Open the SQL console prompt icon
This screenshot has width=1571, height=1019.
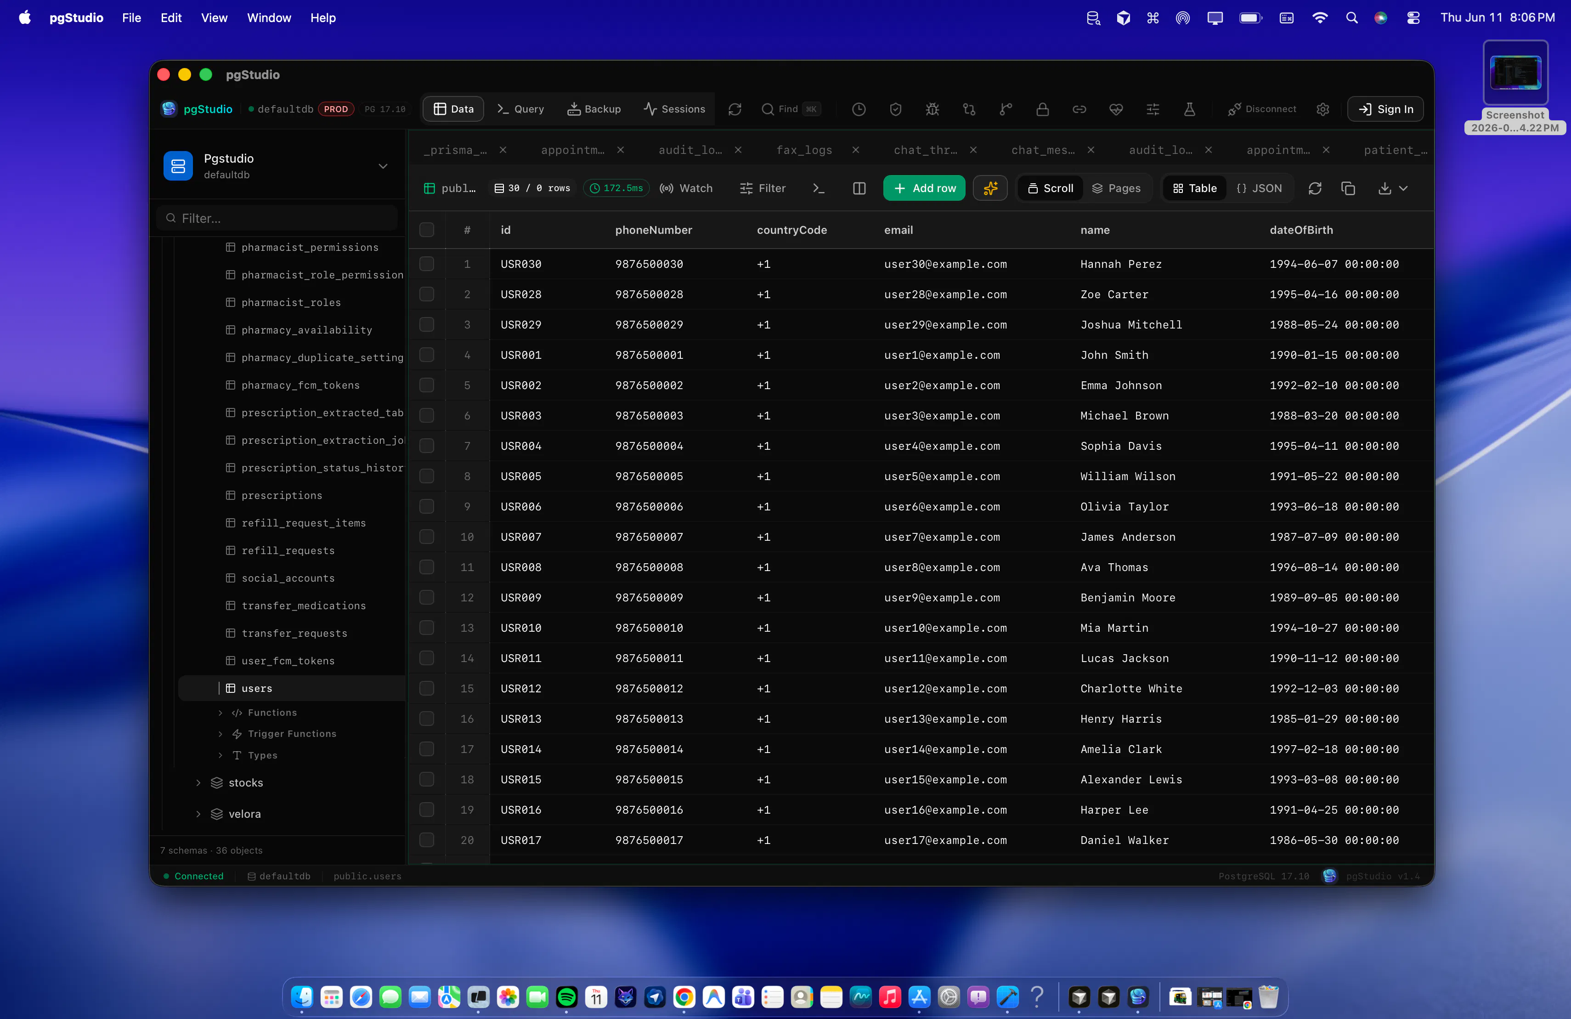click(x=819, y=188)
